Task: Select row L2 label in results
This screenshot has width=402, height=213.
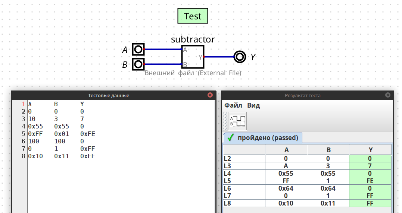Action: tap(244, 159)
